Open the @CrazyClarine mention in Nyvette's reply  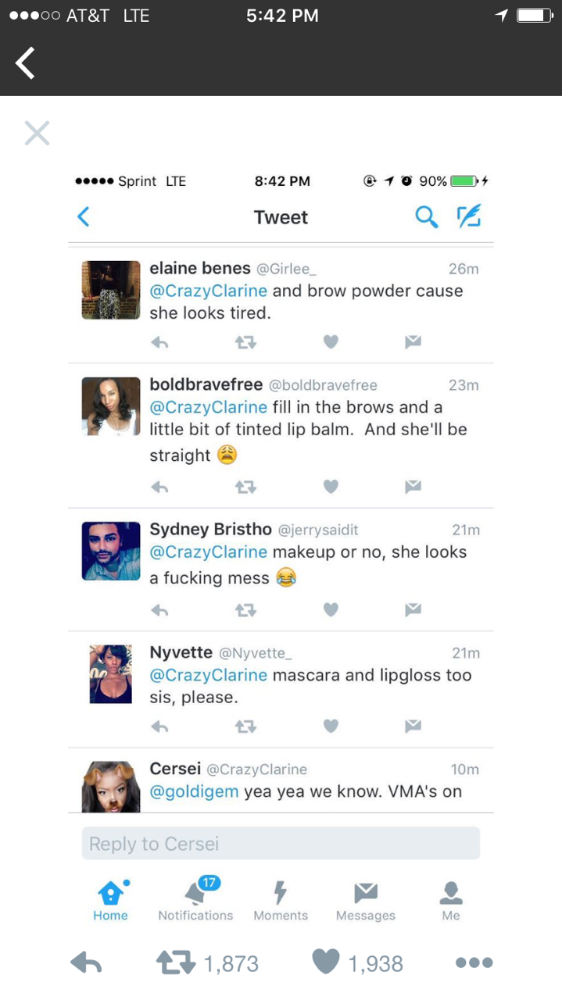(208, 675)
